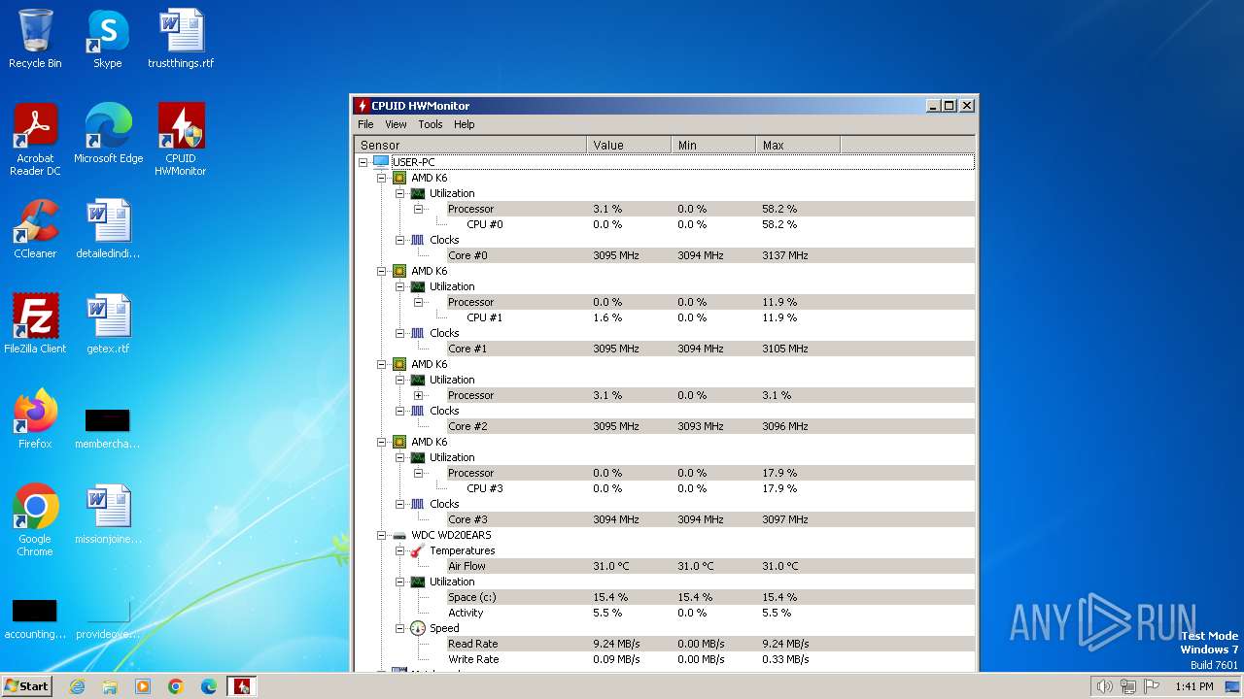Open the View menu in HWMonitor
Viewport: 1244px width, 699px height.
[396, 124]
